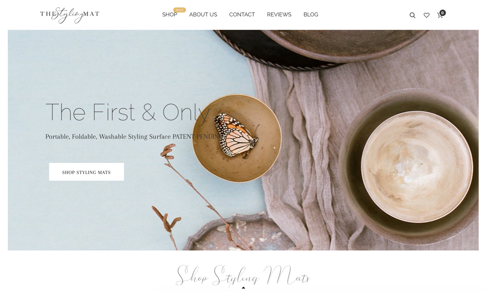486x291 pixels.
Task: Click The Styling Mat logo
Action: pos(69,15)
